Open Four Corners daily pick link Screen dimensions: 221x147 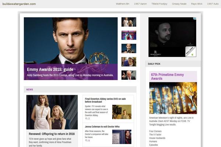click(155, 131)
